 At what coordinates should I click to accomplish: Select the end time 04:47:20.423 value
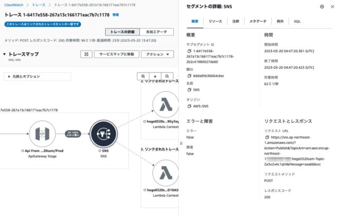[289, 68]
